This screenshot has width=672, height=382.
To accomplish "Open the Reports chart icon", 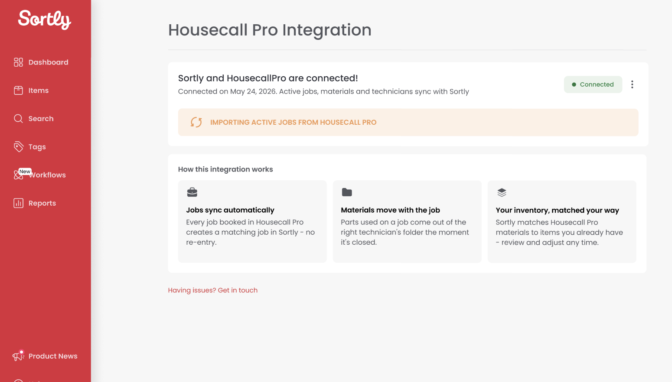I will (18, 203).
